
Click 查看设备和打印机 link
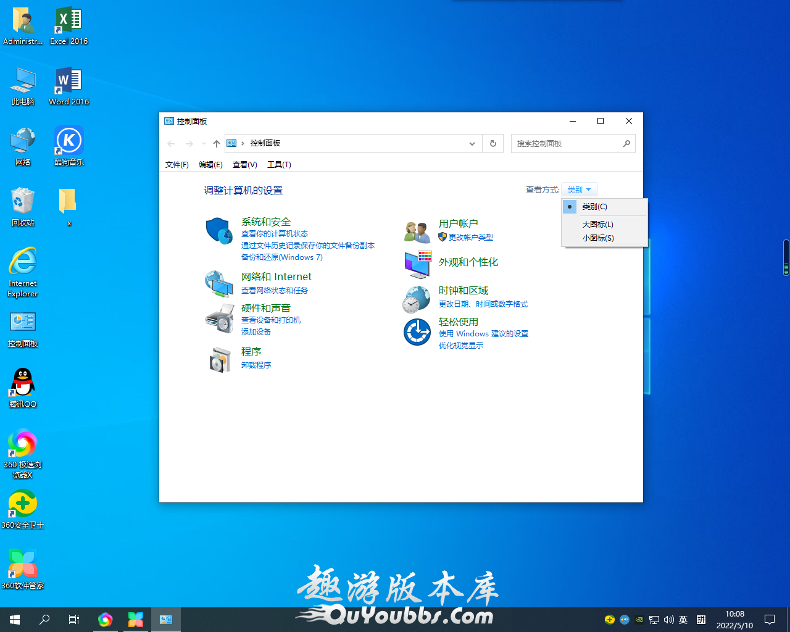coord(271,320)
